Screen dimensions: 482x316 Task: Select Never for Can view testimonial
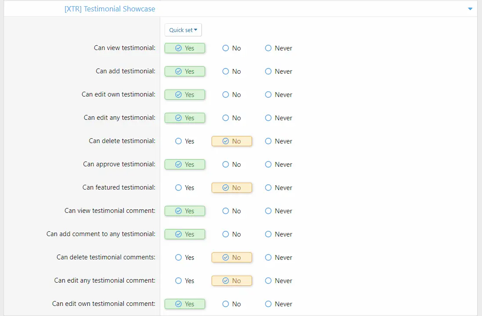pyautogui.click(x=278, y=48)
